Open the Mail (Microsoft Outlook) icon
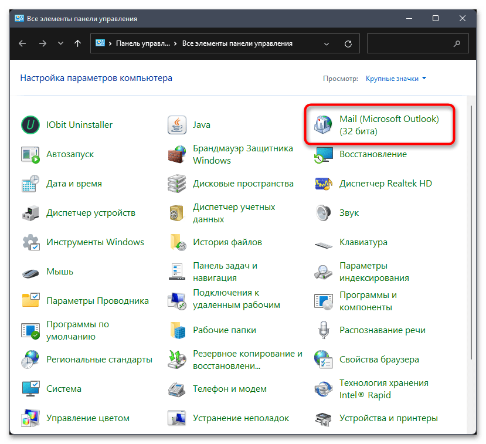The height and width of the screenshot is (444, 486). (x=323, y=125)
